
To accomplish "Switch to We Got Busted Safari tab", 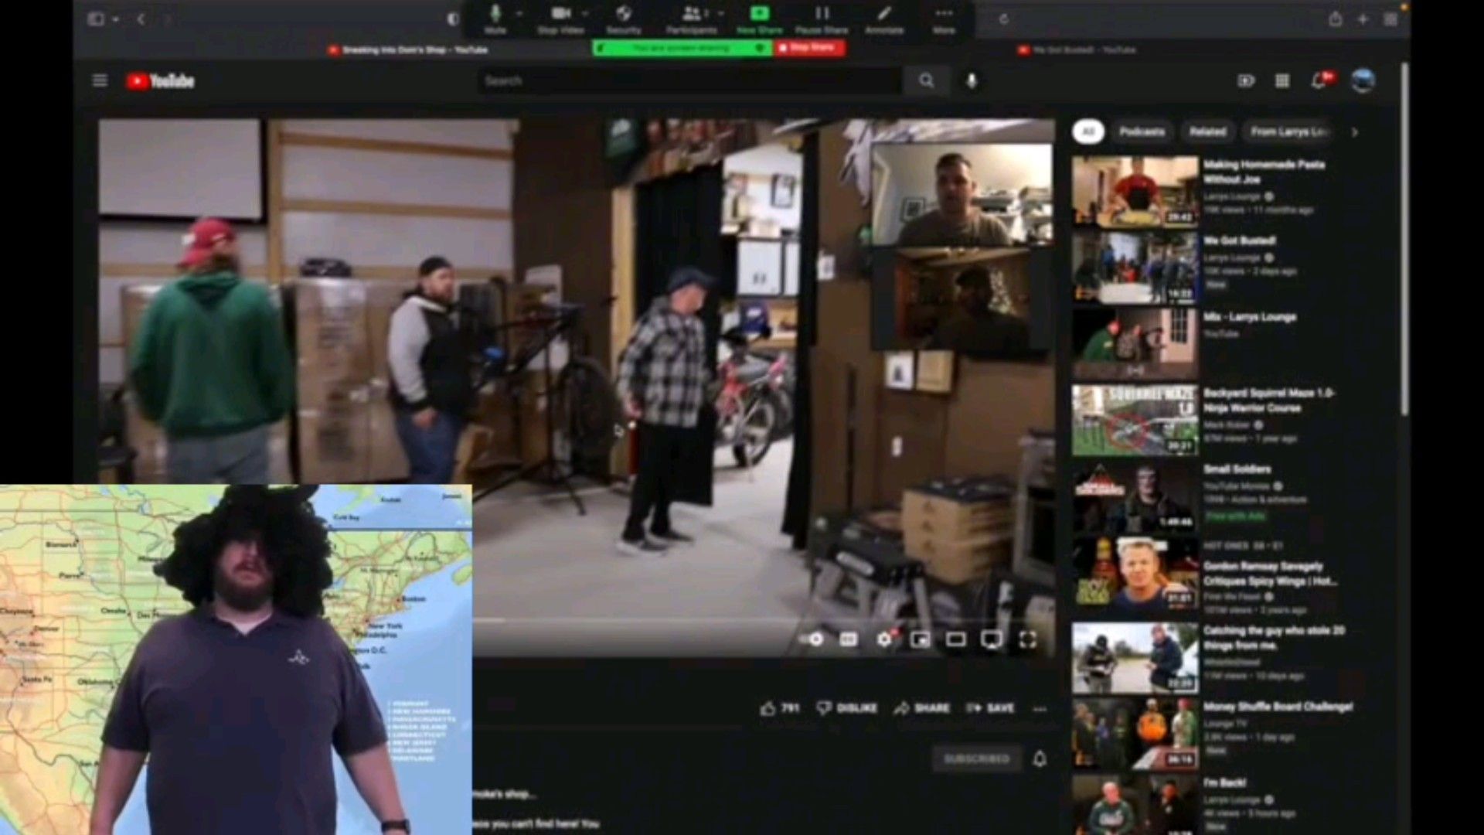I will click(1077, 49).
